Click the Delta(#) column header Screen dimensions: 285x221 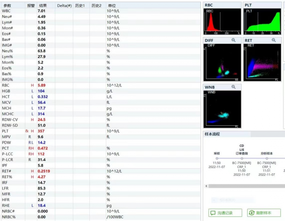point(64,5)
